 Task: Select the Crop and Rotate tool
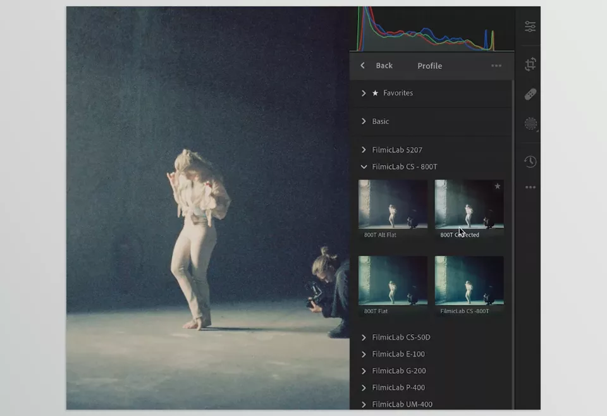point(530,64)
